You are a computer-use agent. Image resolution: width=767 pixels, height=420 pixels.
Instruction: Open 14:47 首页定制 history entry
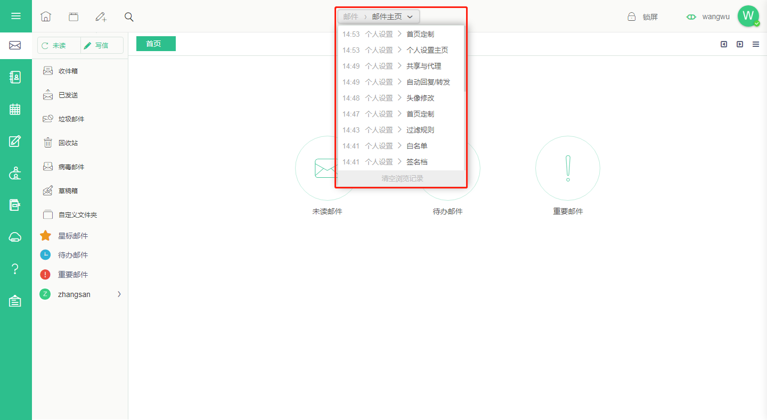coord(401,114)
